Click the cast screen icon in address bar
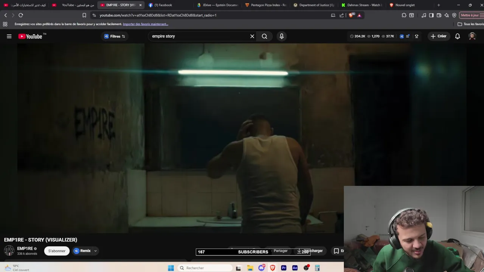Viewport: 484px width, 272px height. (333, 15)
